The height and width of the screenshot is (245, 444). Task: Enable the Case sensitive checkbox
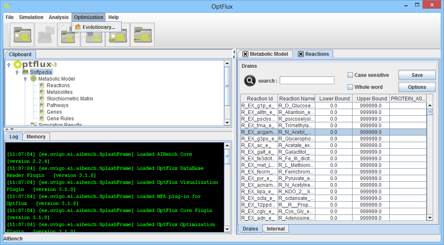350,75
